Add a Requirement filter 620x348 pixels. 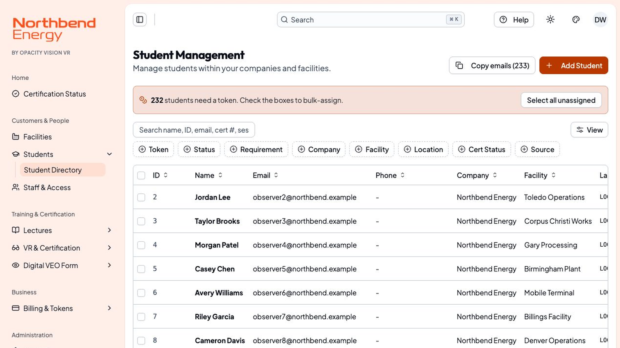coord(256,149)
